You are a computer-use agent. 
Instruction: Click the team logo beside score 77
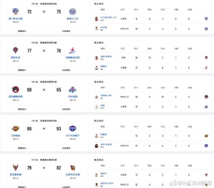15,50
